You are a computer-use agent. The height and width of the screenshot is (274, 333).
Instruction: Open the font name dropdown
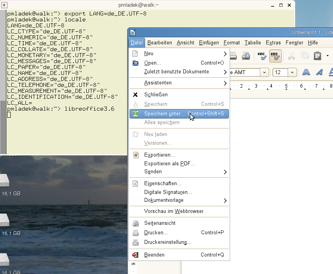265,72
